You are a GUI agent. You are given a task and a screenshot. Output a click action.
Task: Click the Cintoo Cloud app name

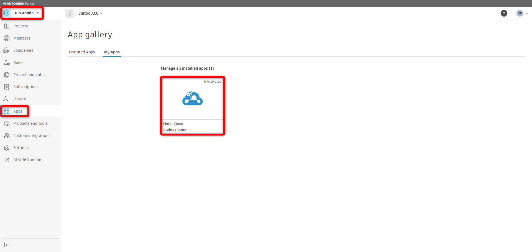tap(173, 124)
